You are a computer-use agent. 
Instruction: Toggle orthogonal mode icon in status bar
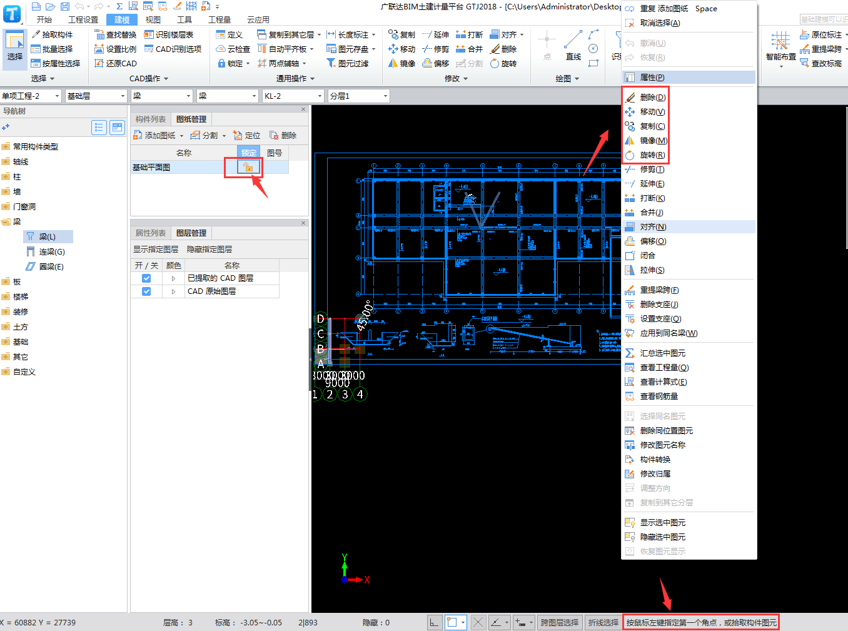[434, 622]
